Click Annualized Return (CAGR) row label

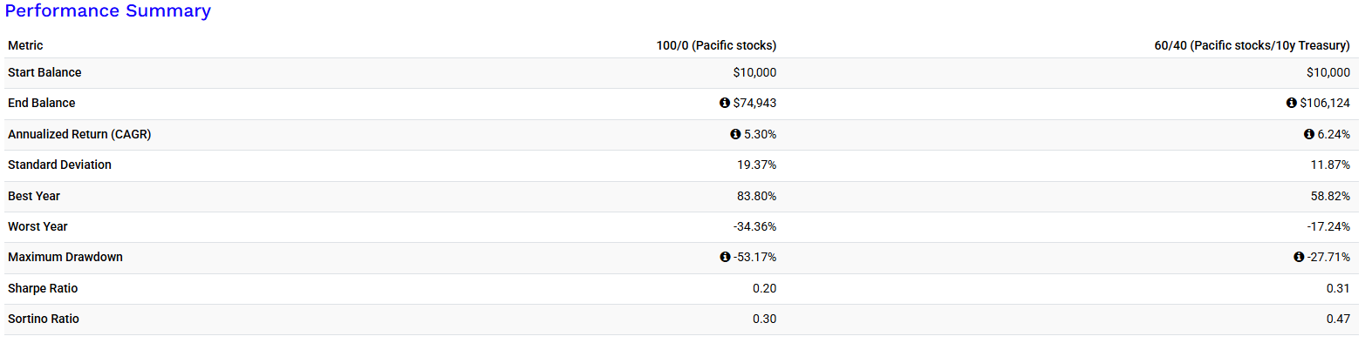point(79,134)
